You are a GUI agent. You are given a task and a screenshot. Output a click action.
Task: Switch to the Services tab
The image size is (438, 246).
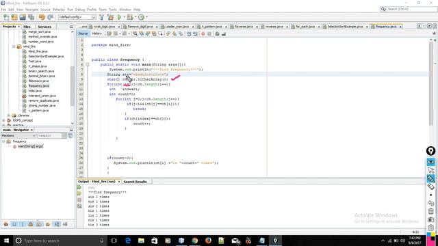[x=44, y=27]
